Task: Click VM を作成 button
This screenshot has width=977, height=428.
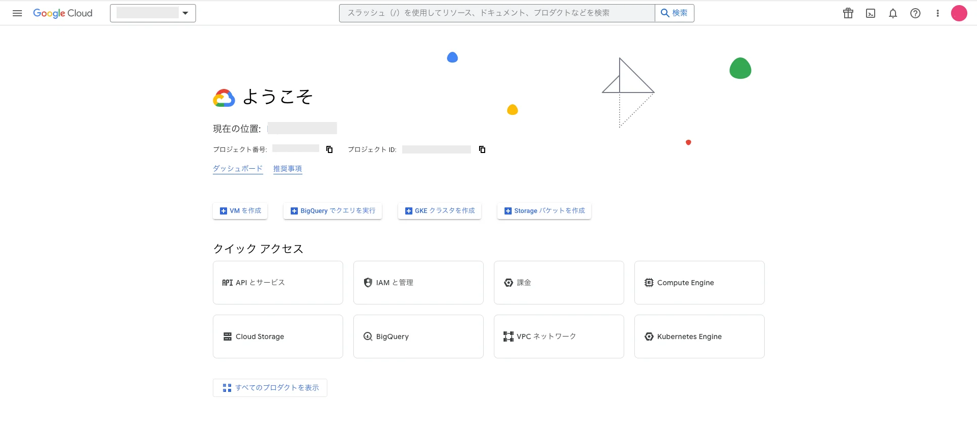Action: (240, 211)
